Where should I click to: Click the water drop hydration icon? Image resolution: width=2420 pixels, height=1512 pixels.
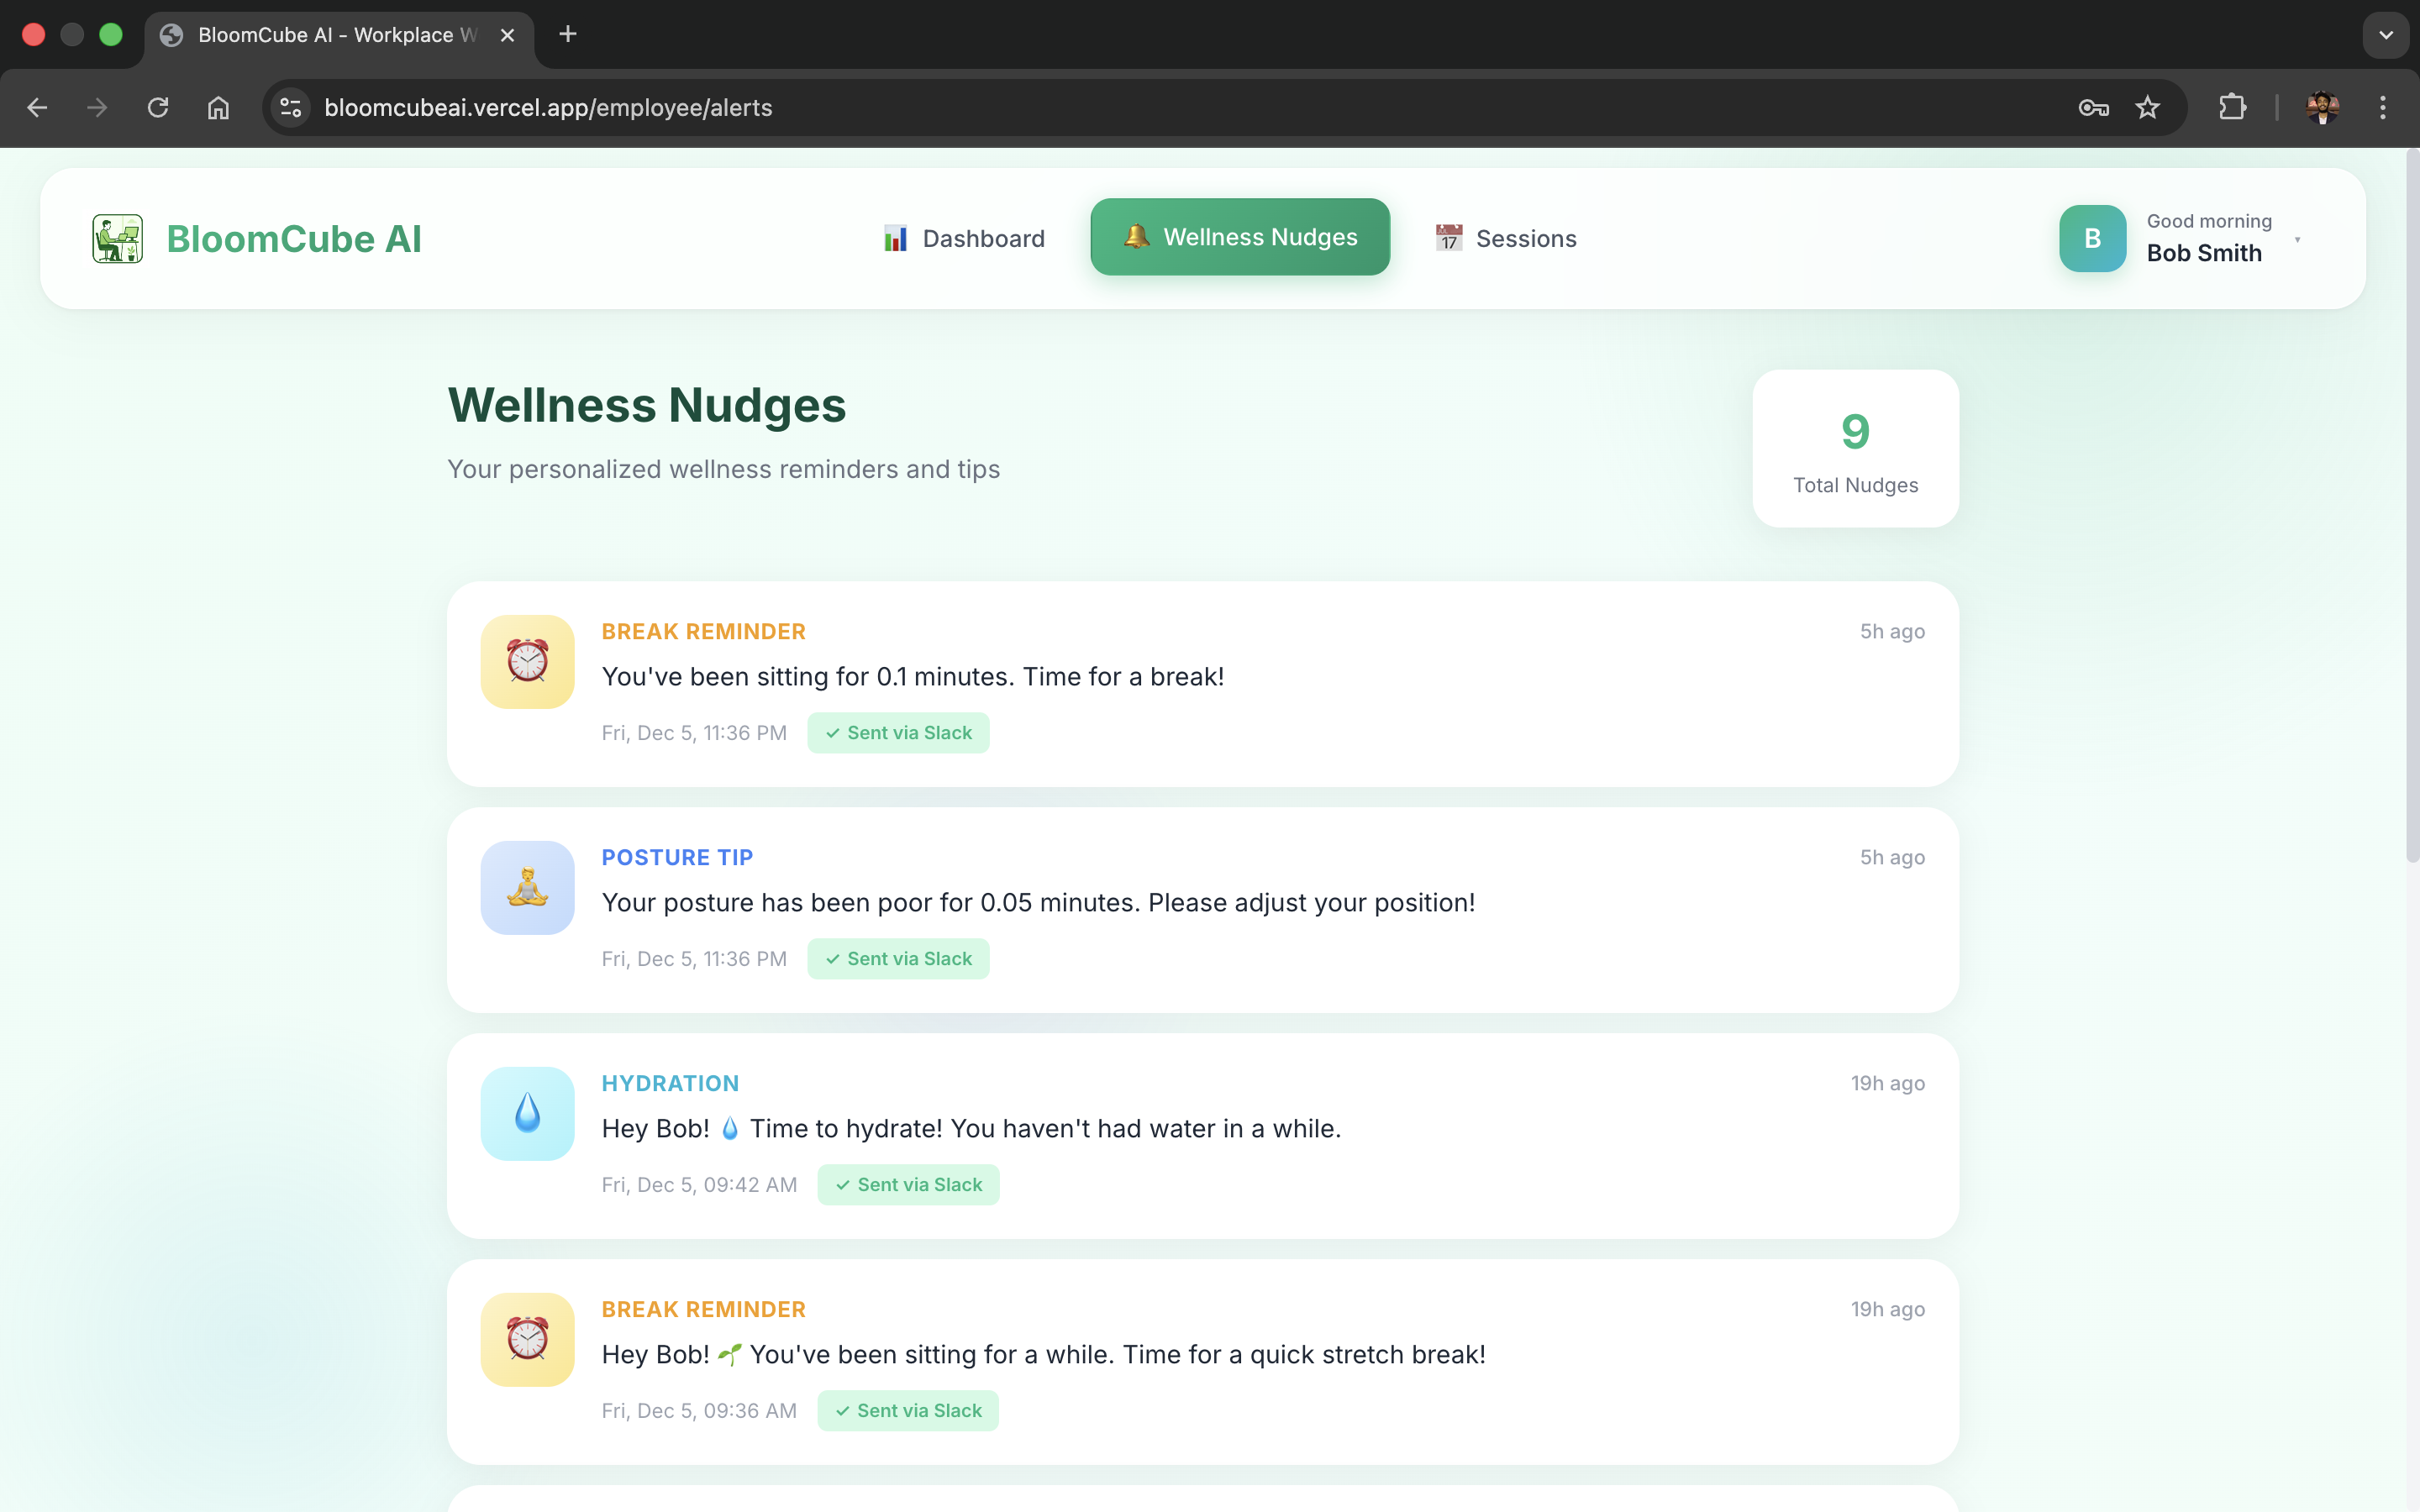(527, 1113)
